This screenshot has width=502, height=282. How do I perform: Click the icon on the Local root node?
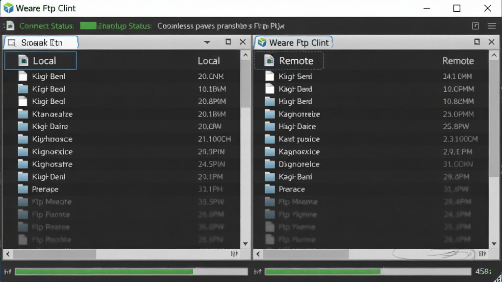(x=23, y=60)
